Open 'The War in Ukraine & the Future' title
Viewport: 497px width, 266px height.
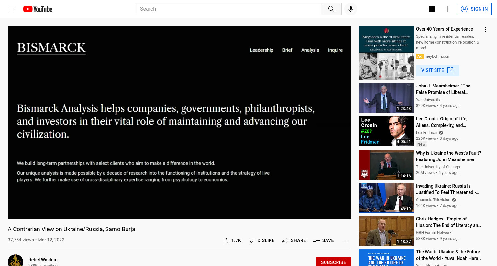[448, 255]
